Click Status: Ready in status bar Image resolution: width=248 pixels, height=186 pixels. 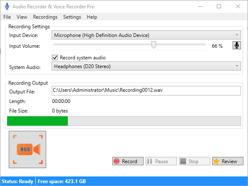[x=17, y=181]
